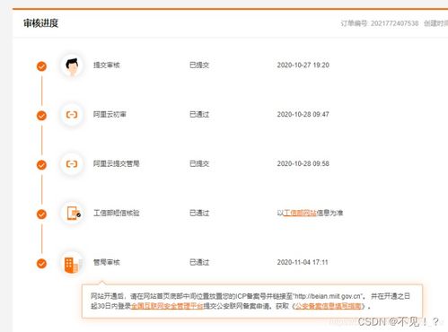Click the 2020-11-04 17:11 timestamp

click(303, 262)
